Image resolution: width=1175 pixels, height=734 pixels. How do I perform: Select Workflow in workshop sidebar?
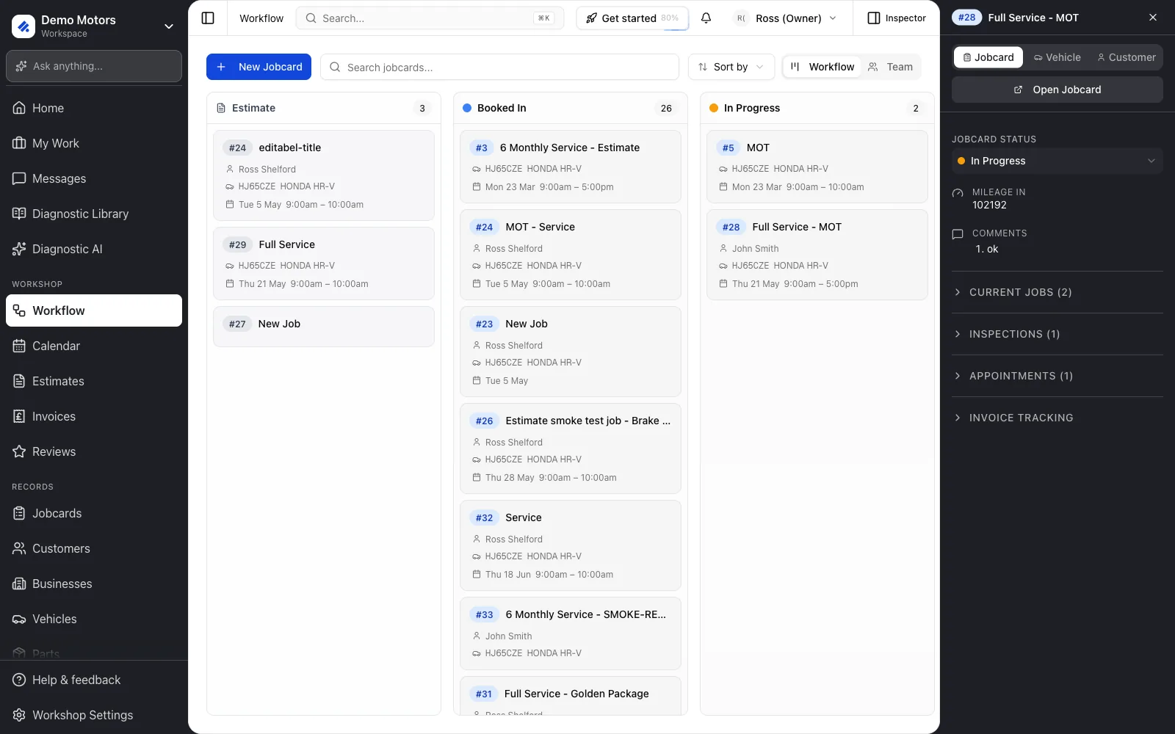[94, 310]
